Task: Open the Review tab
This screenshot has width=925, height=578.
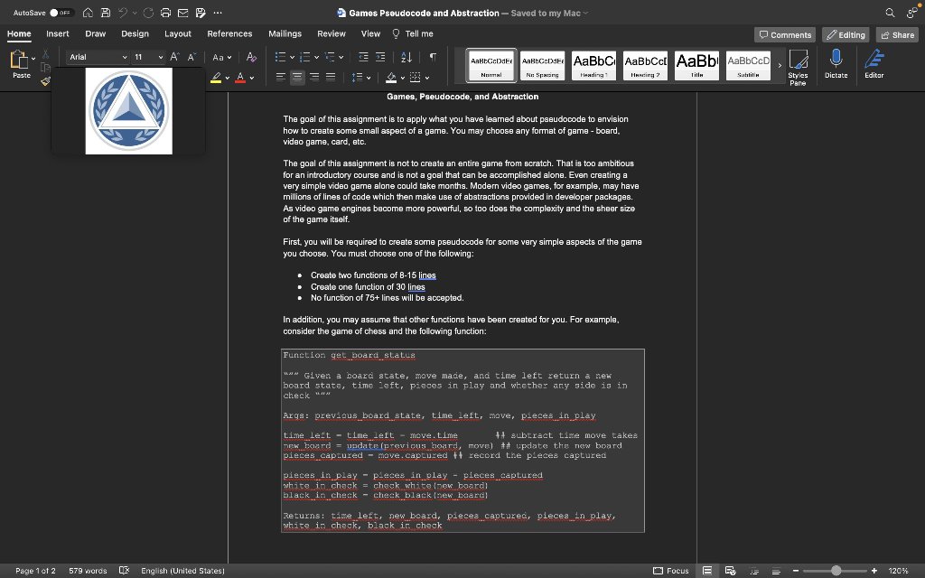Action: tap(332, 33)
